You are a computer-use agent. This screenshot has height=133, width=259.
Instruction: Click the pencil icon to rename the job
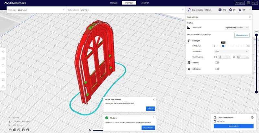coord(10,122)
